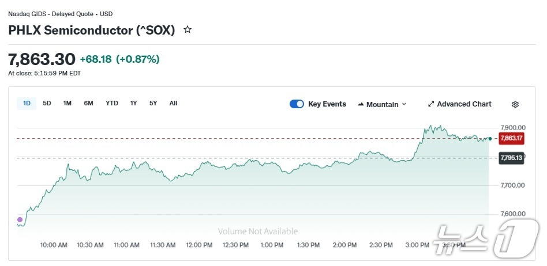Select the All time range tab
Image resolution: width=547 pixels, height=266 pixels.
173,104
